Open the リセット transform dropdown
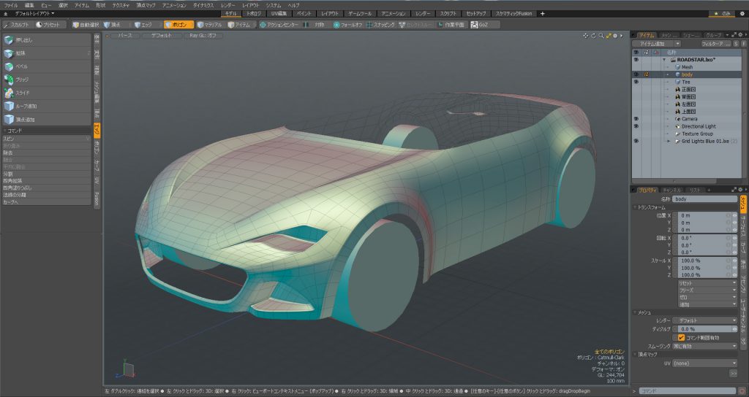 coord(708,283)
